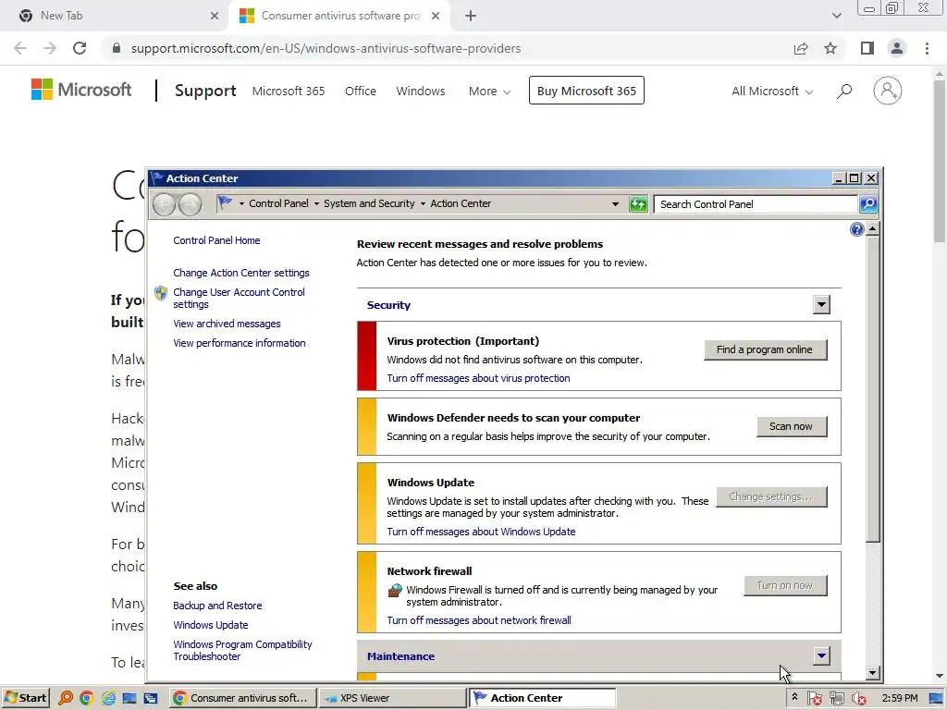Click Action Center scrollbar down arrow
947x710 pixels.
(x=873, y=673)
